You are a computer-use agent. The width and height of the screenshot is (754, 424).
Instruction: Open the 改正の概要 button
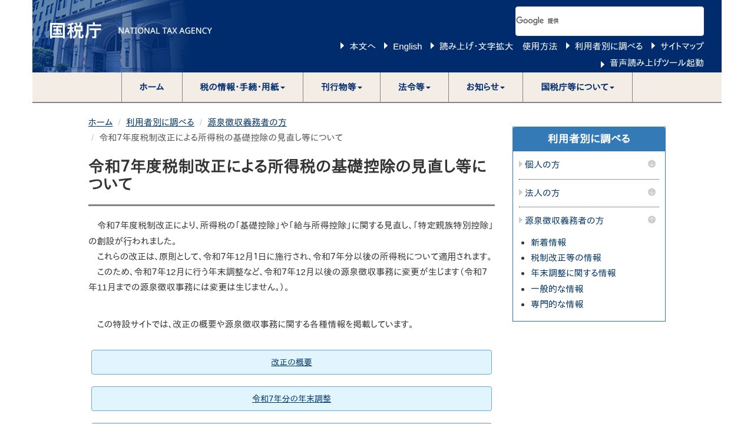click(292, 362)
